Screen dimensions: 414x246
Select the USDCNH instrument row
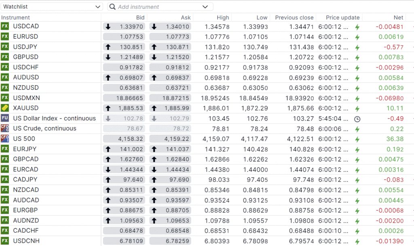[26, 241]
